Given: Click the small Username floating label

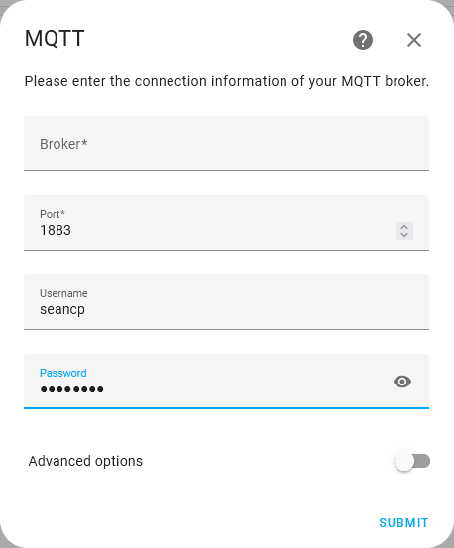Looking at the screenshot, I should [x=63, y=293].
